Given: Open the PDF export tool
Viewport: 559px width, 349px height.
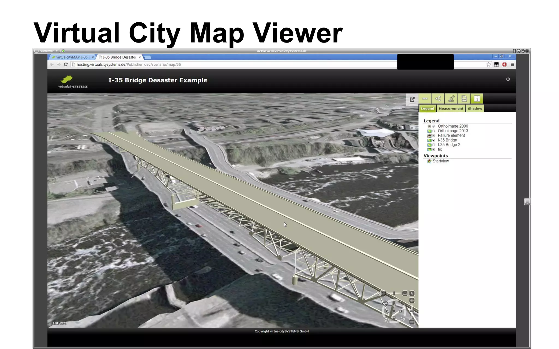Looking at the screenshot, I should click(x=464, y=99).
